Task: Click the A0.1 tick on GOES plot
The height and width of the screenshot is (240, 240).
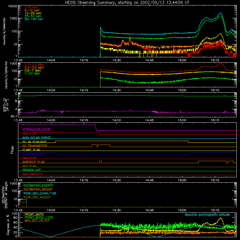Action: click(14, 116)
